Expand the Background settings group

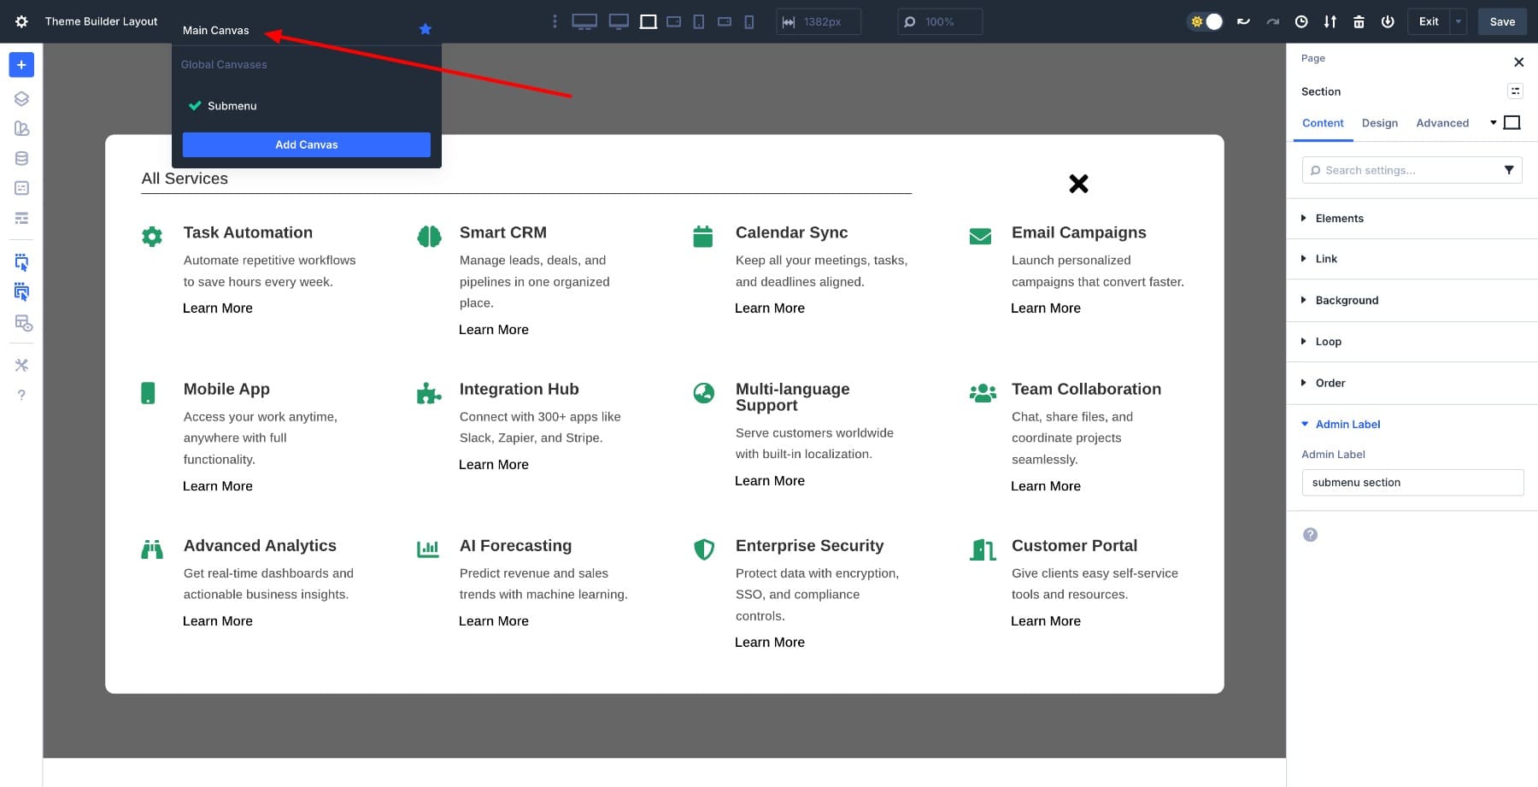click(1347, 300)
